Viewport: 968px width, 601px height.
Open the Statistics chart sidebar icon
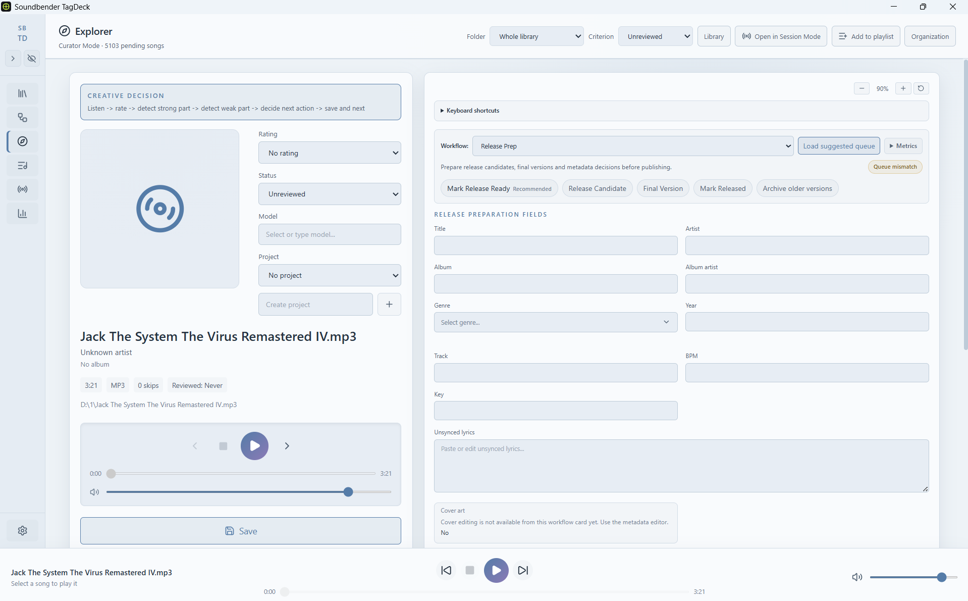point(22,214)
